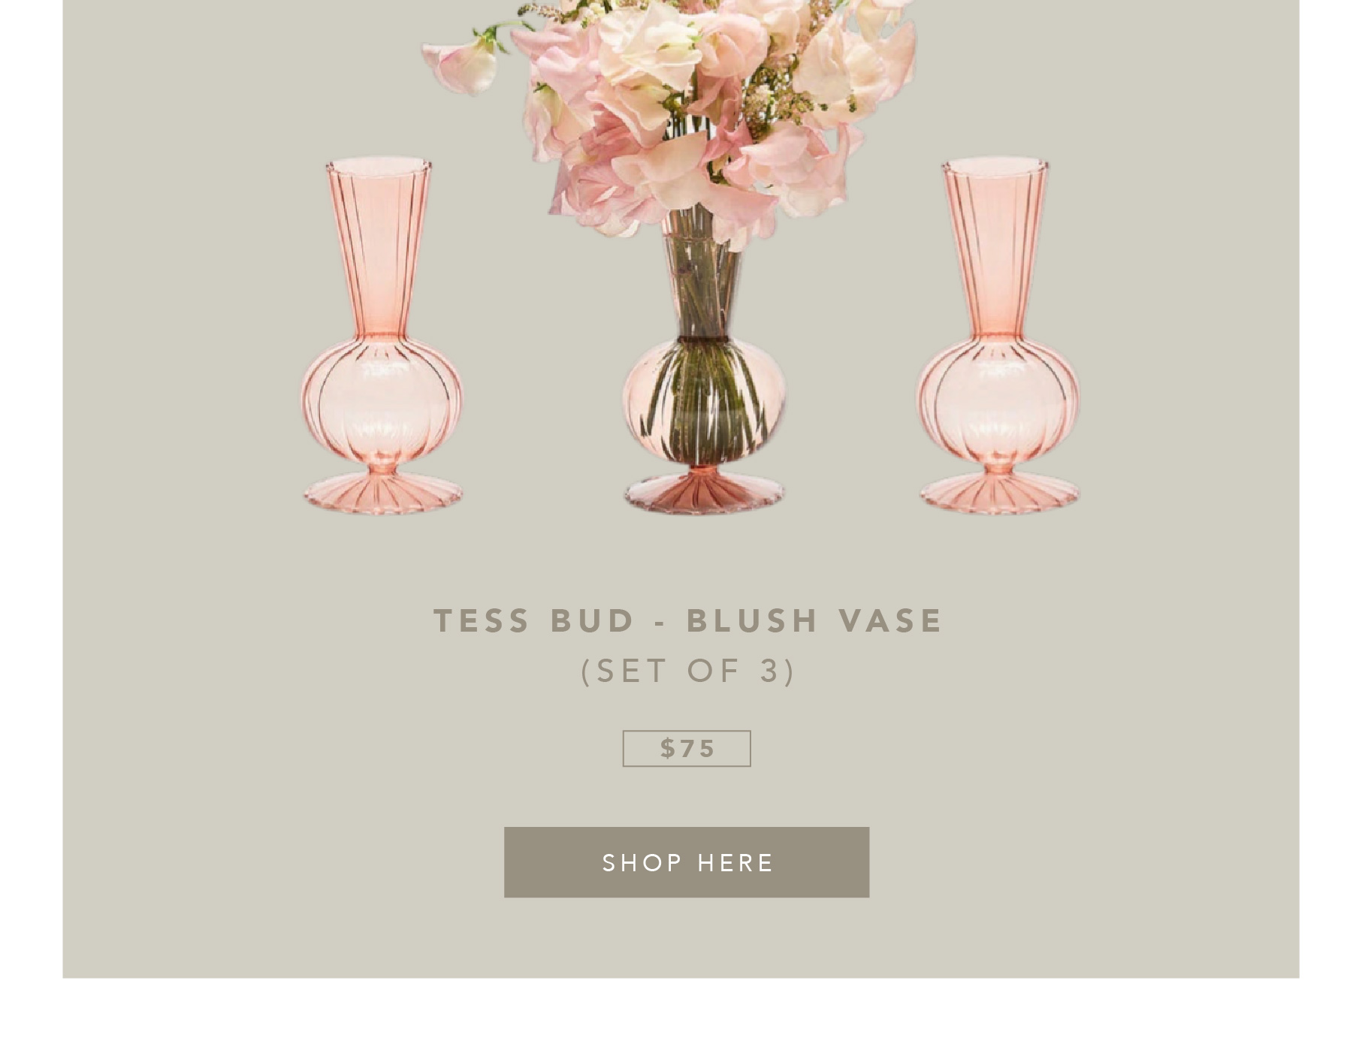This screenshot has width=1362, height=1041.
Task: Click the scalloped foot of the right vase
Action: (999, 493)
